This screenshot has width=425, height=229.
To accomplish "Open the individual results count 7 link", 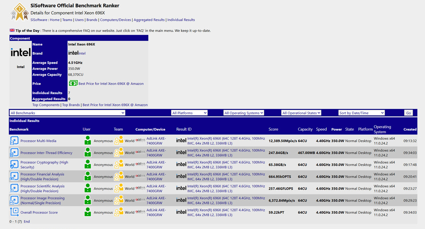I will tap(69, 93).
